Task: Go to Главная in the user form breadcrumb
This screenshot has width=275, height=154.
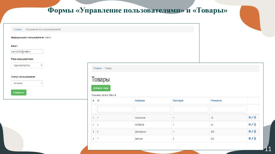Action: [x=18, y=30]
